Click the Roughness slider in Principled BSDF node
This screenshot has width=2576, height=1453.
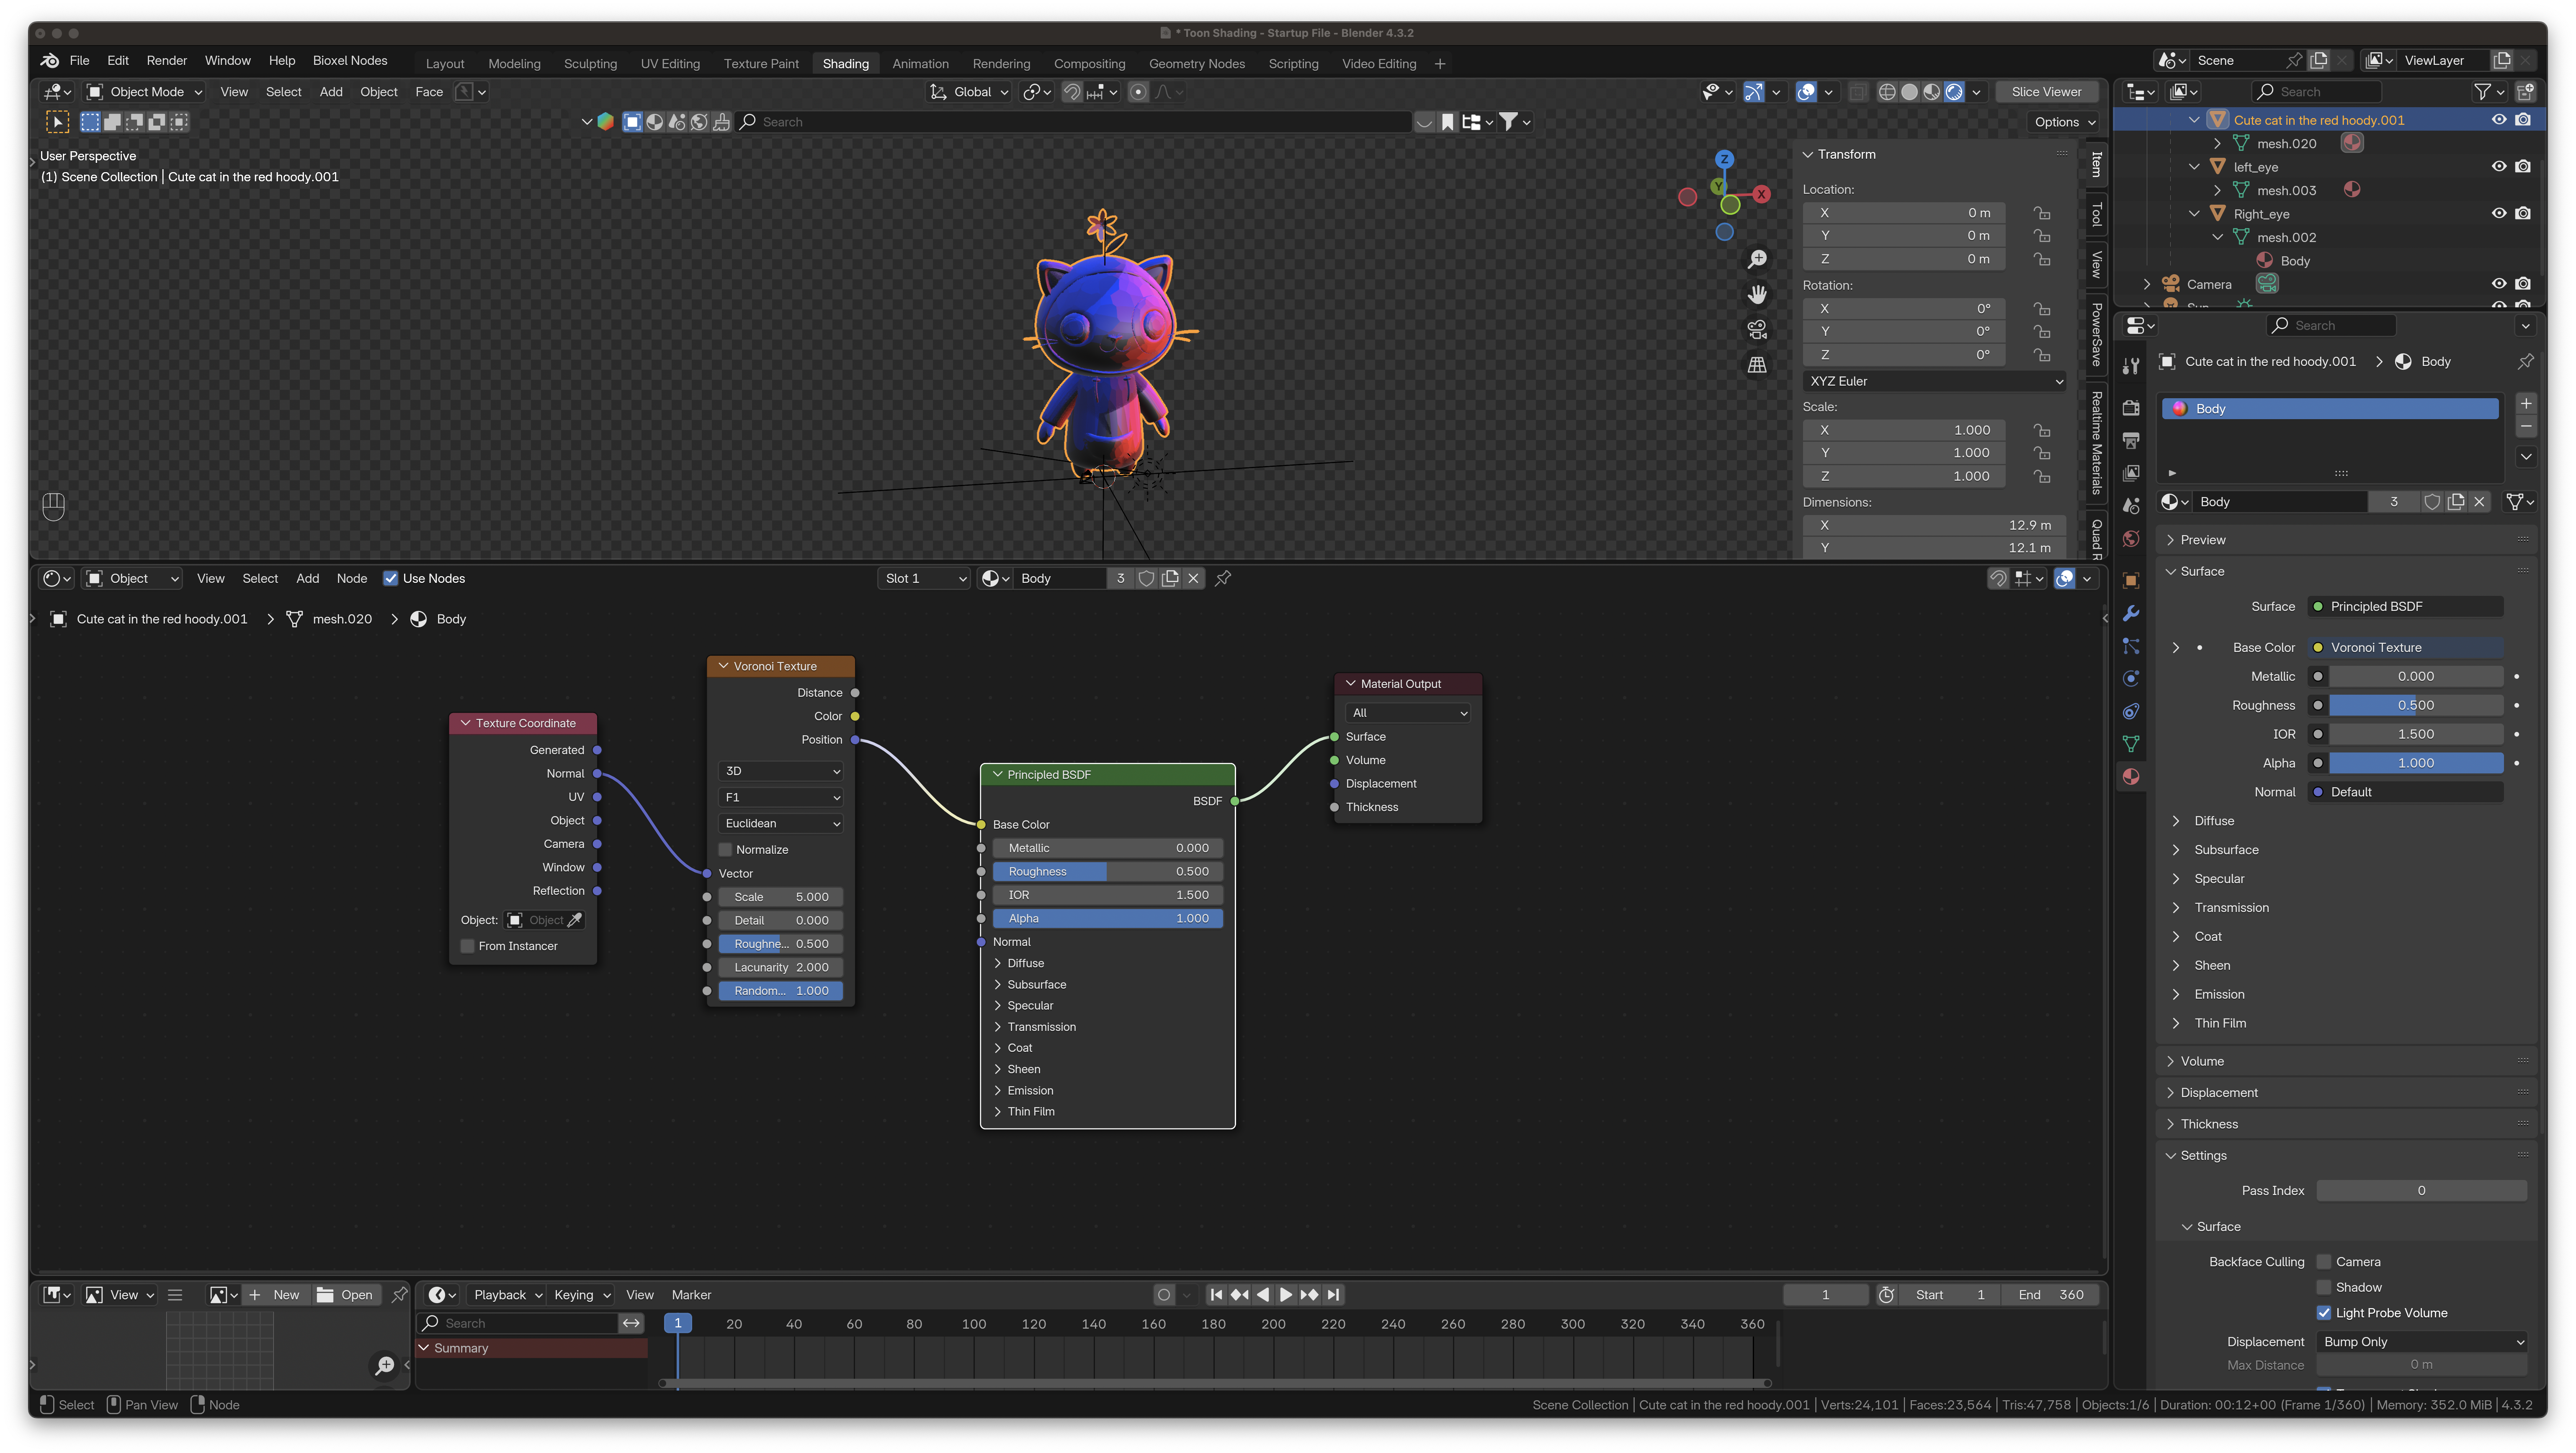[1108, 872]
